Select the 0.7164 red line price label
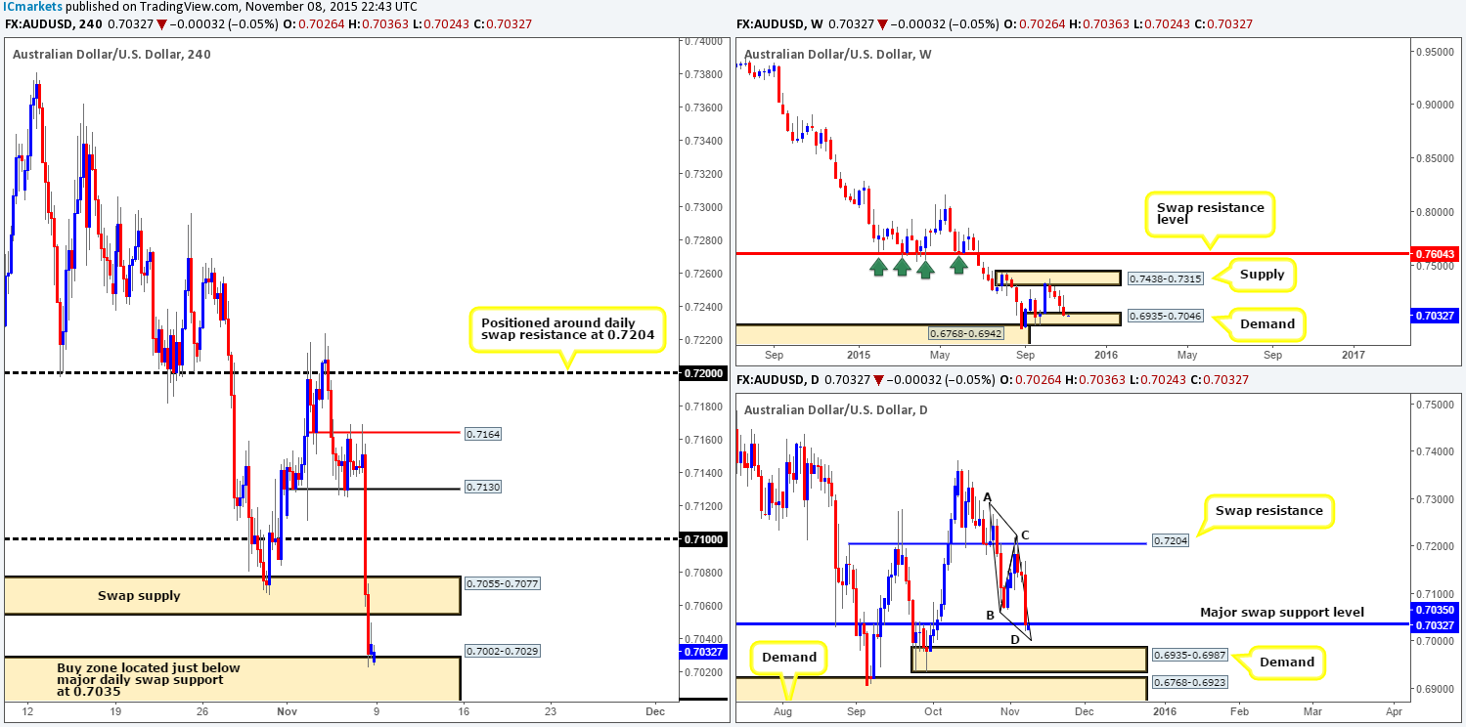 point(483,433)
